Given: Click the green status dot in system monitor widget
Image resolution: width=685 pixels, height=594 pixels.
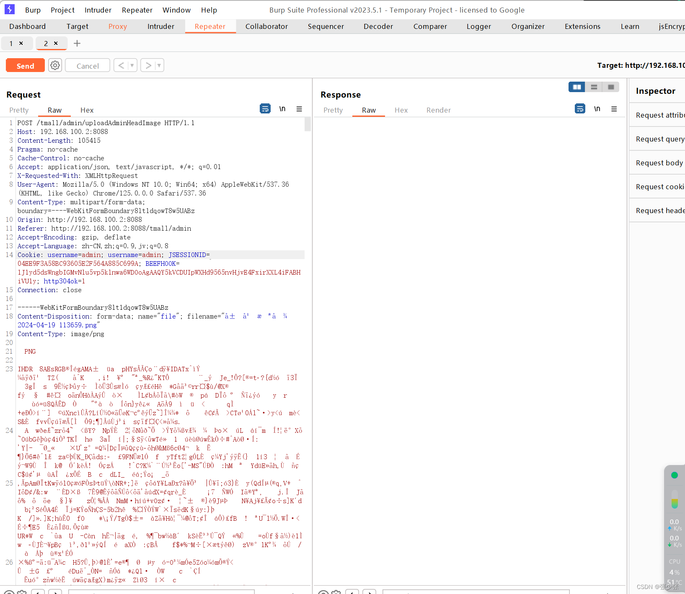Looking at the screenshot, I should (674, 475).
